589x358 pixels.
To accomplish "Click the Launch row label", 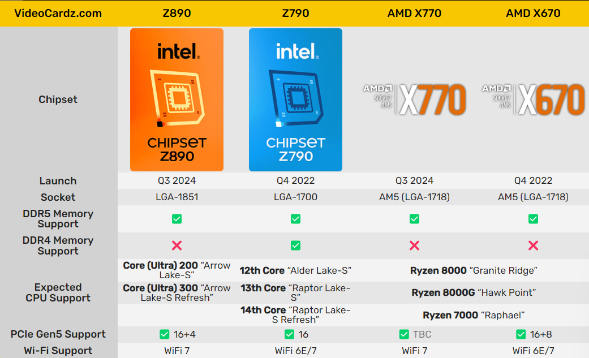I will click(58, 181).
